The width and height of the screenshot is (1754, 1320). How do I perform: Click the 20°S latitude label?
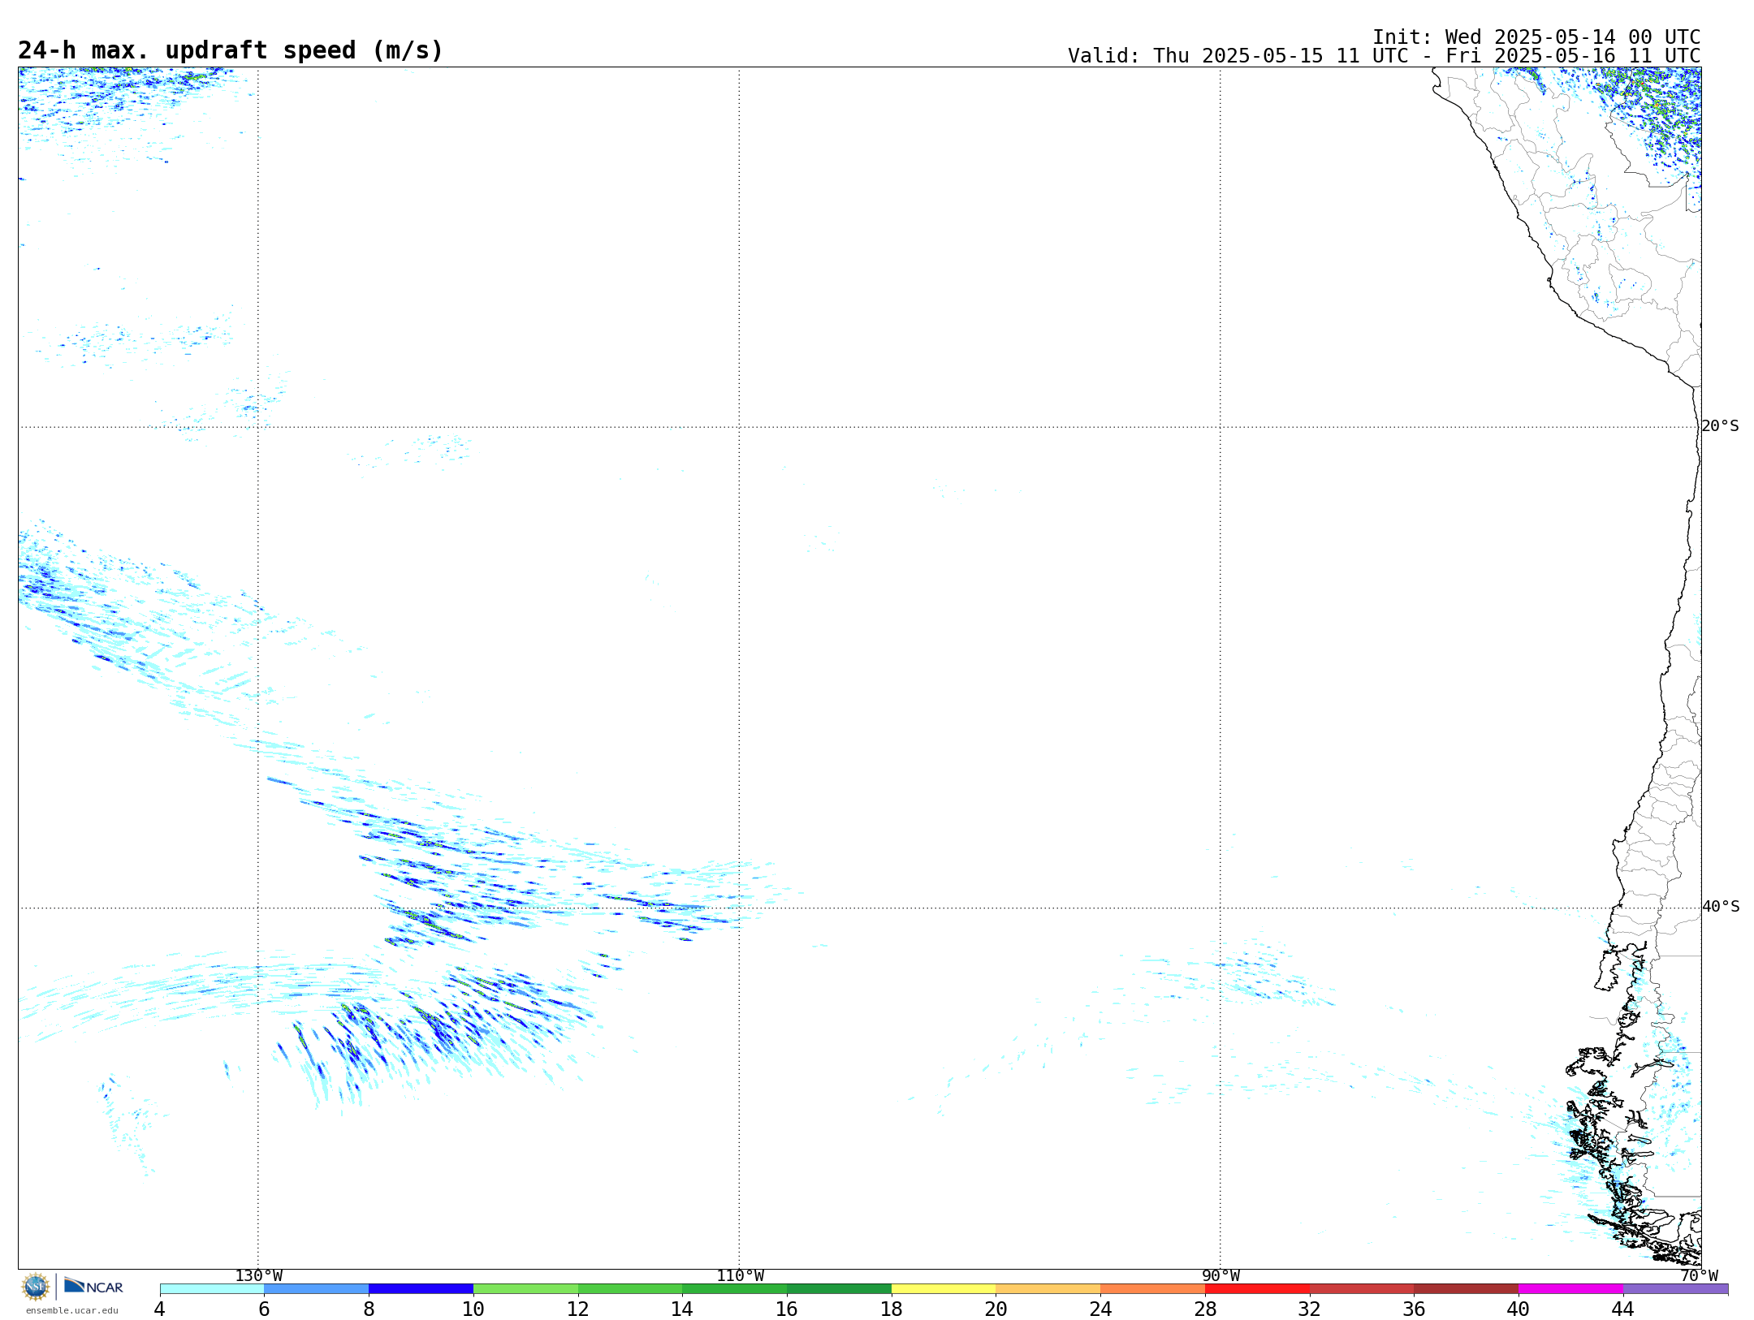[x=1720, y=426]
